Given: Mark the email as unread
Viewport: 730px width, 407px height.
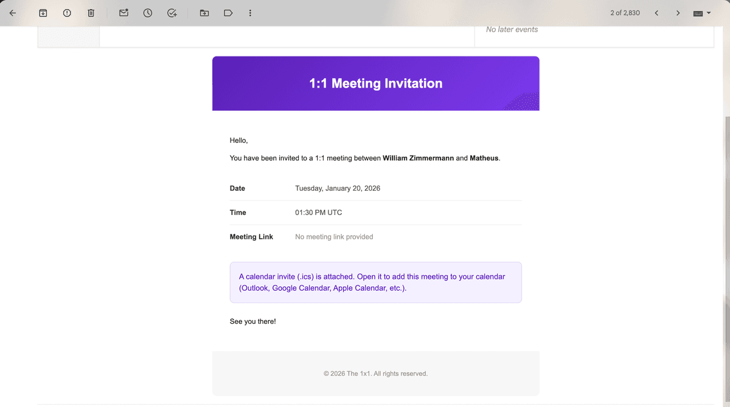Looking at the screenshot, I should (x=123, y=12).
